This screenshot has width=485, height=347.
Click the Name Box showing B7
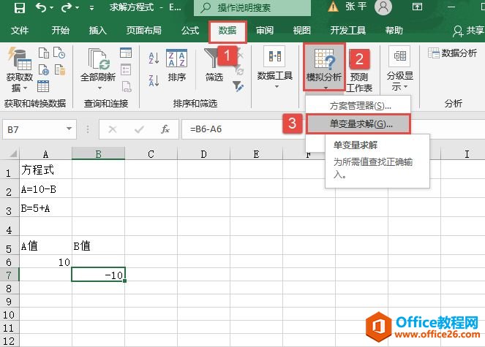point(34,129)
